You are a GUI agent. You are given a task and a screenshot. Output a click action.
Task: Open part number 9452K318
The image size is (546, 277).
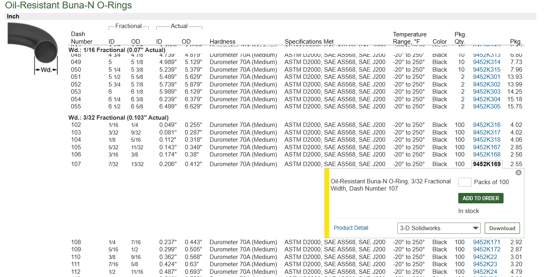[486, 140]
